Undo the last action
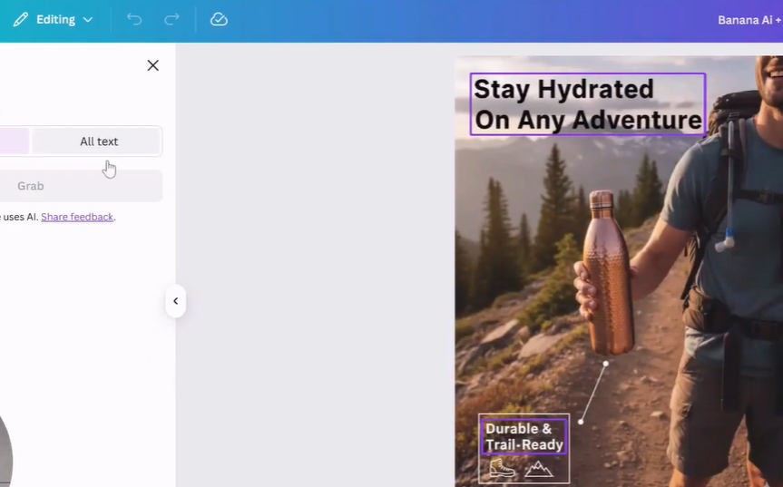 [134, 19]
